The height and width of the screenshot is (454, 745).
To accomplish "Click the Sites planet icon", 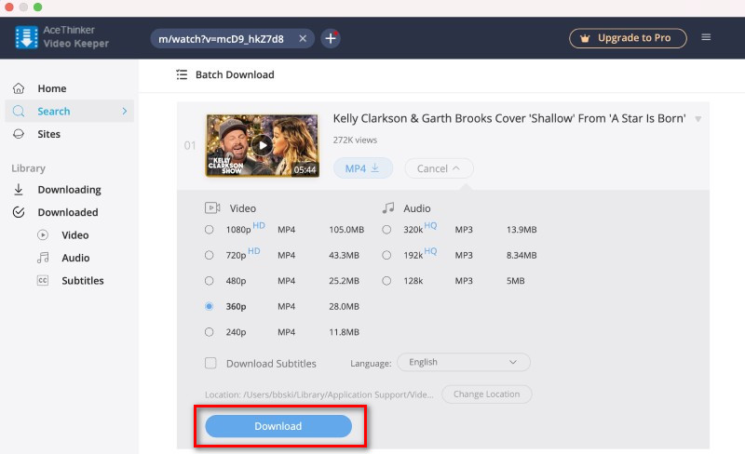I will (x=19, y=134).
